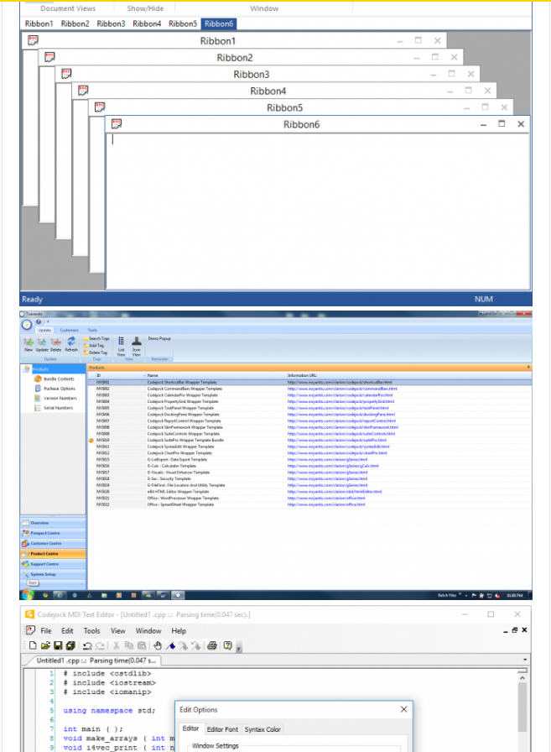Viewport: 551px width, 752px height.
Task: Click the Chrome icon on the taskbar
Action: pos(45,595)
